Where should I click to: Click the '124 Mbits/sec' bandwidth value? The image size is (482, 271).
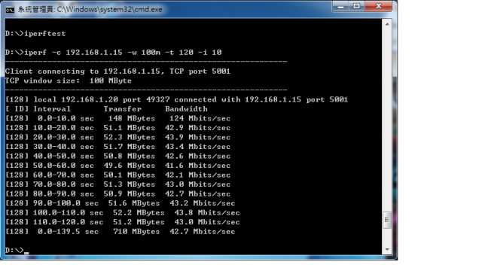(200, 119)
